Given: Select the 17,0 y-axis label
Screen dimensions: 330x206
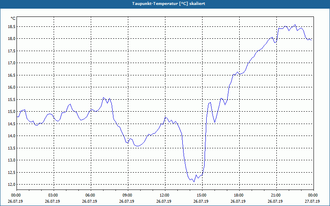Looking at the screenshot, I should (x=12, y=63).
